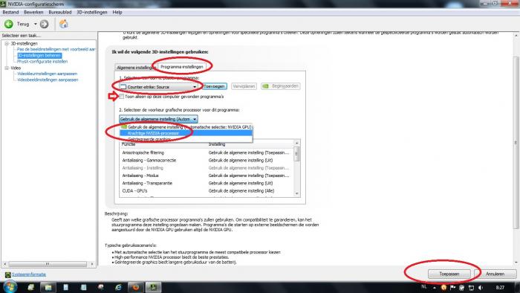Open the Systeeminformatie link

[29, 274]
